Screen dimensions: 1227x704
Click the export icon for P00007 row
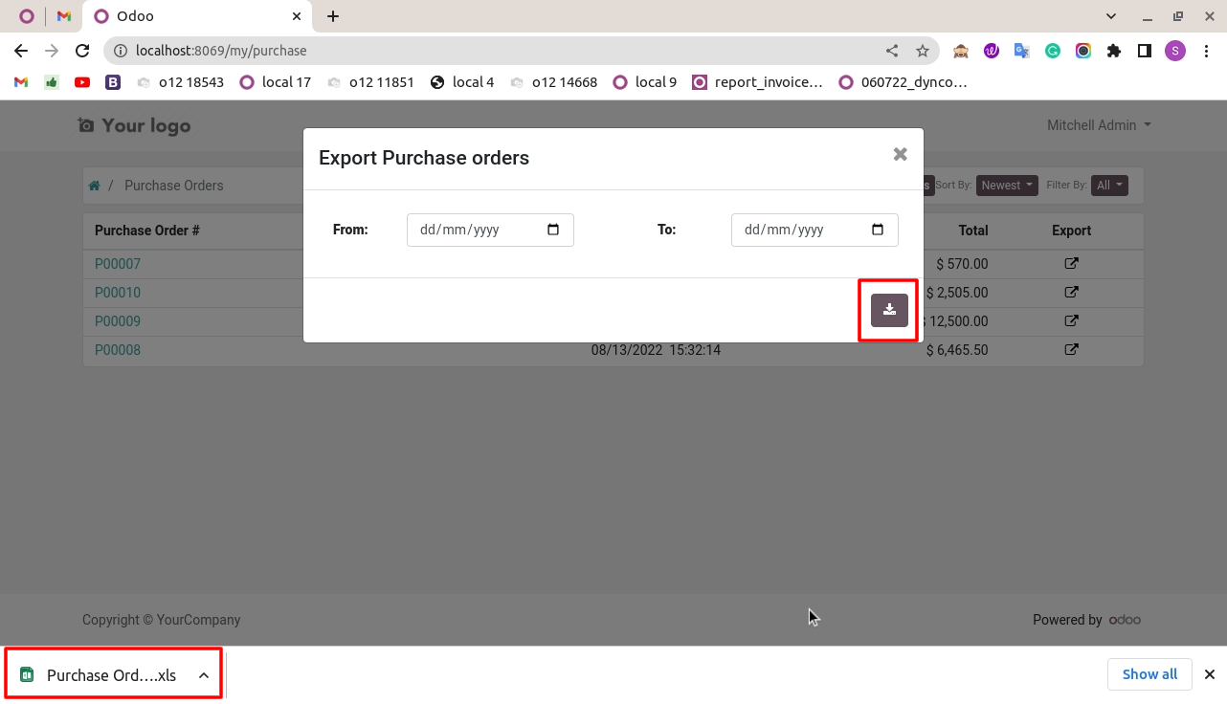(1071, 263)
